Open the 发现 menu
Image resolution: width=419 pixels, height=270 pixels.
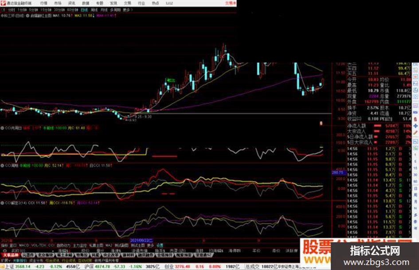pos(114,3)
